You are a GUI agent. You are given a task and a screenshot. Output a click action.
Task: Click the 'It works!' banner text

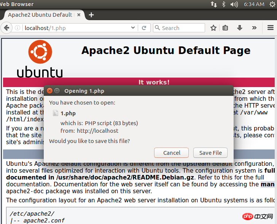coord(154,82)
